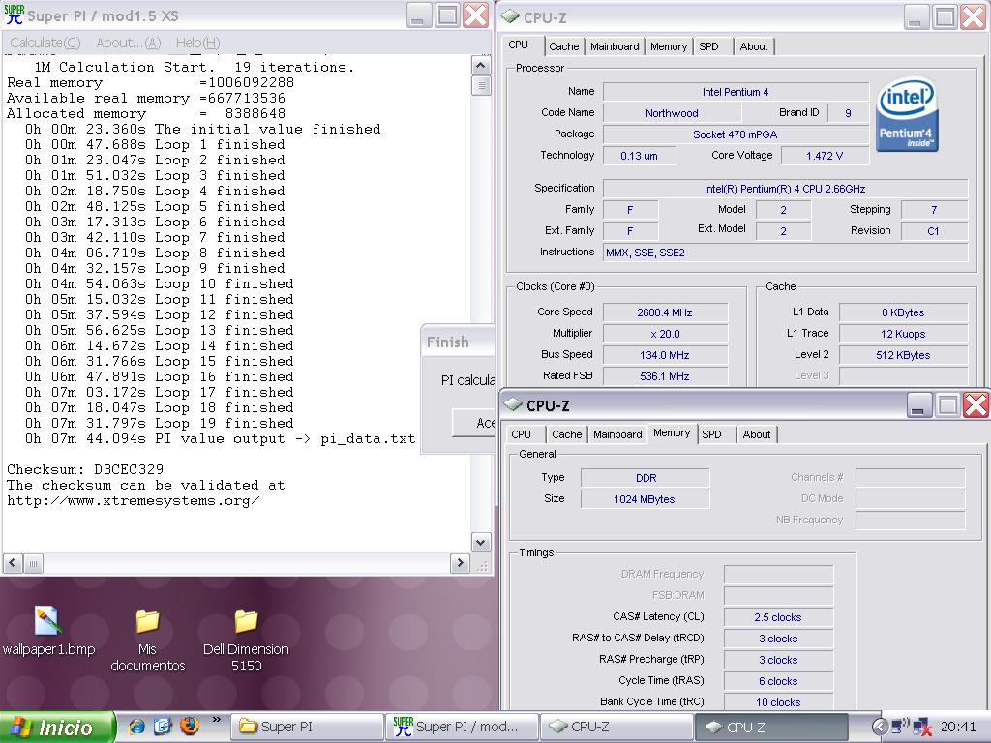This screenshot has height=743, width=991.
Task: Click Code Name field Northwood
Action: tap(672, 114)
